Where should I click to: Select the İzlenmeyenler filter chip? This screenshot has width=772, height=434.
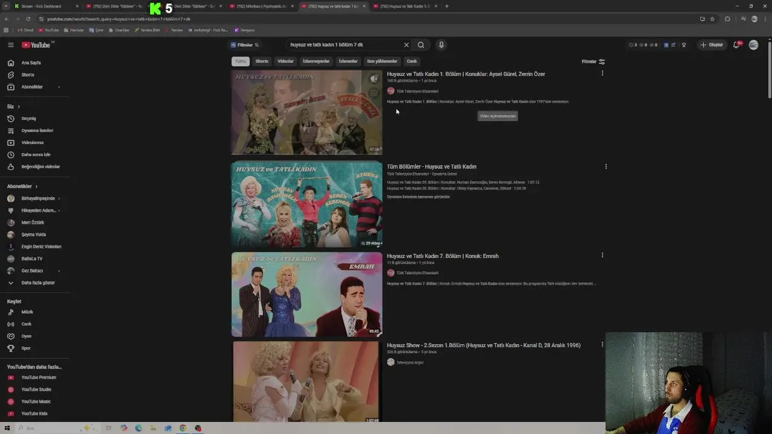pyautogui.click(x=316, y=61)
